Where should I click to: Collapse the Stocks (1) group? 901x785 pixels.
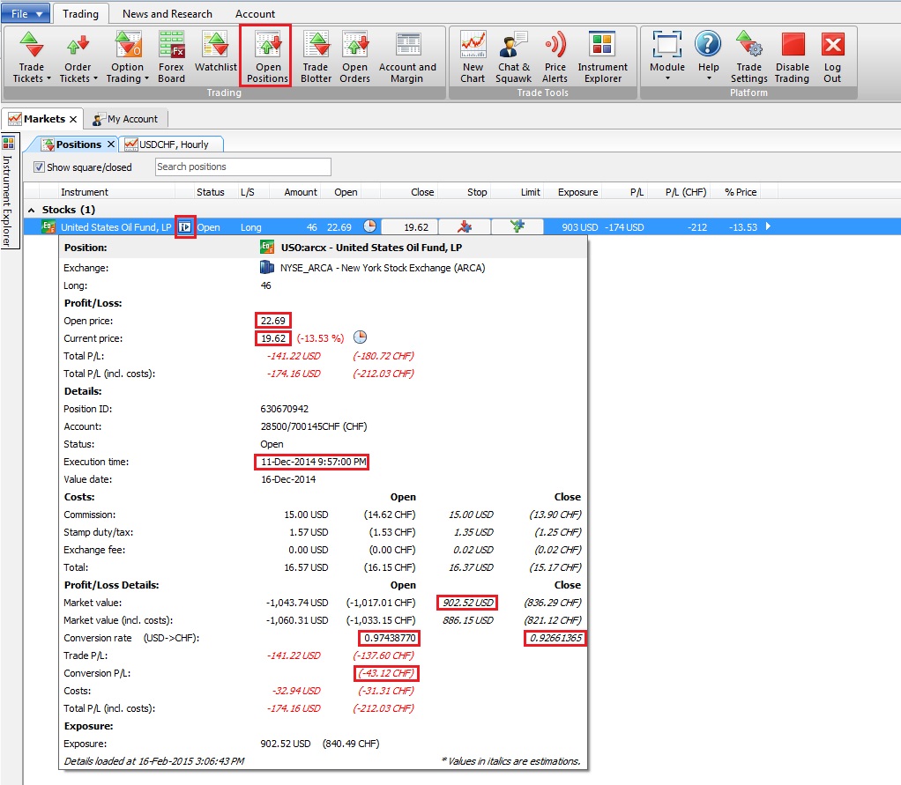[32, 211]
